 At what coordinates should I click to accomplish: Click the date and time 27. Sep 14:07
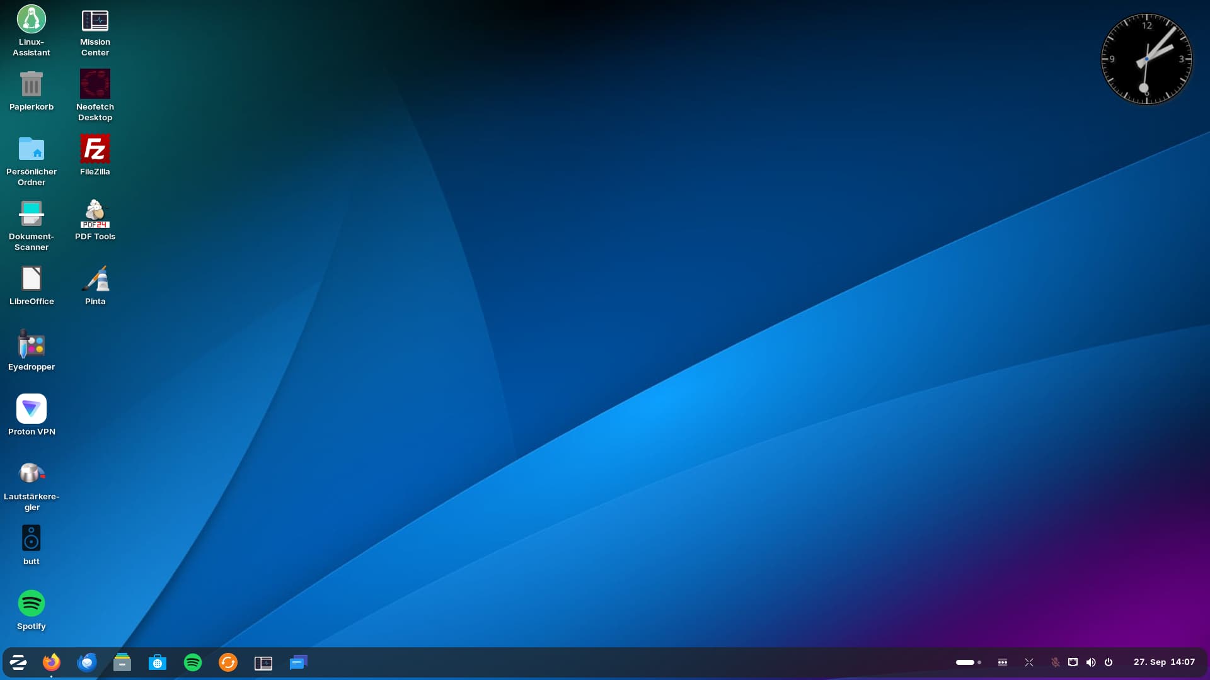1164,662
